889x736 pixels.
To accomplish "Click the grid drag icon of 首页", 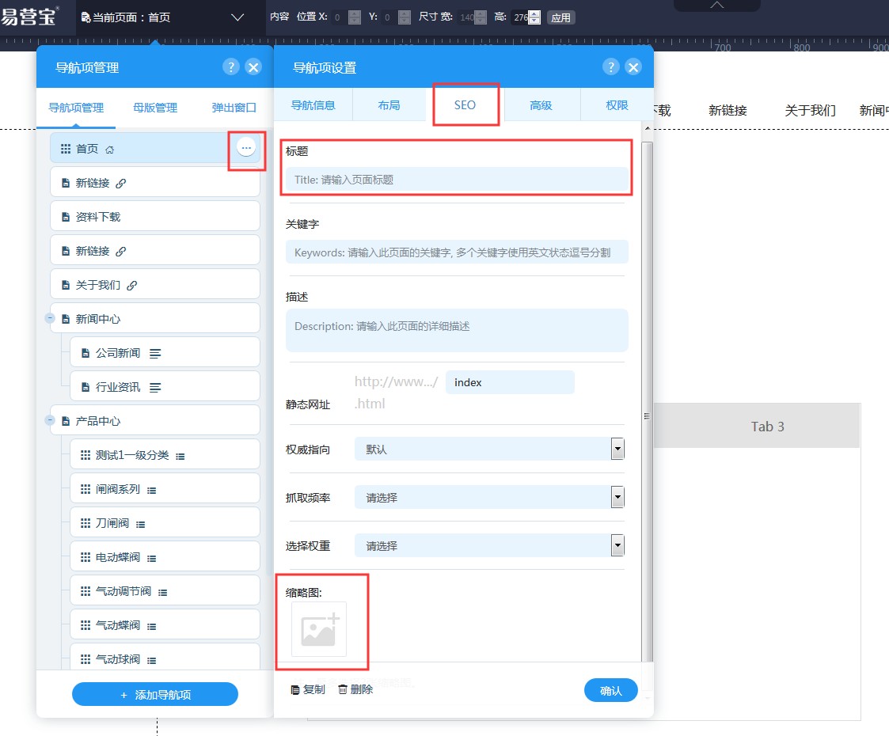I will pyautogui.click(x=66, y=149).
